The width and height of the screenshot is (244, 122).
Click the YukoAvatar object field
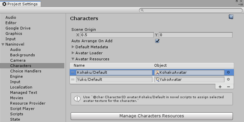tap(189, 79)
